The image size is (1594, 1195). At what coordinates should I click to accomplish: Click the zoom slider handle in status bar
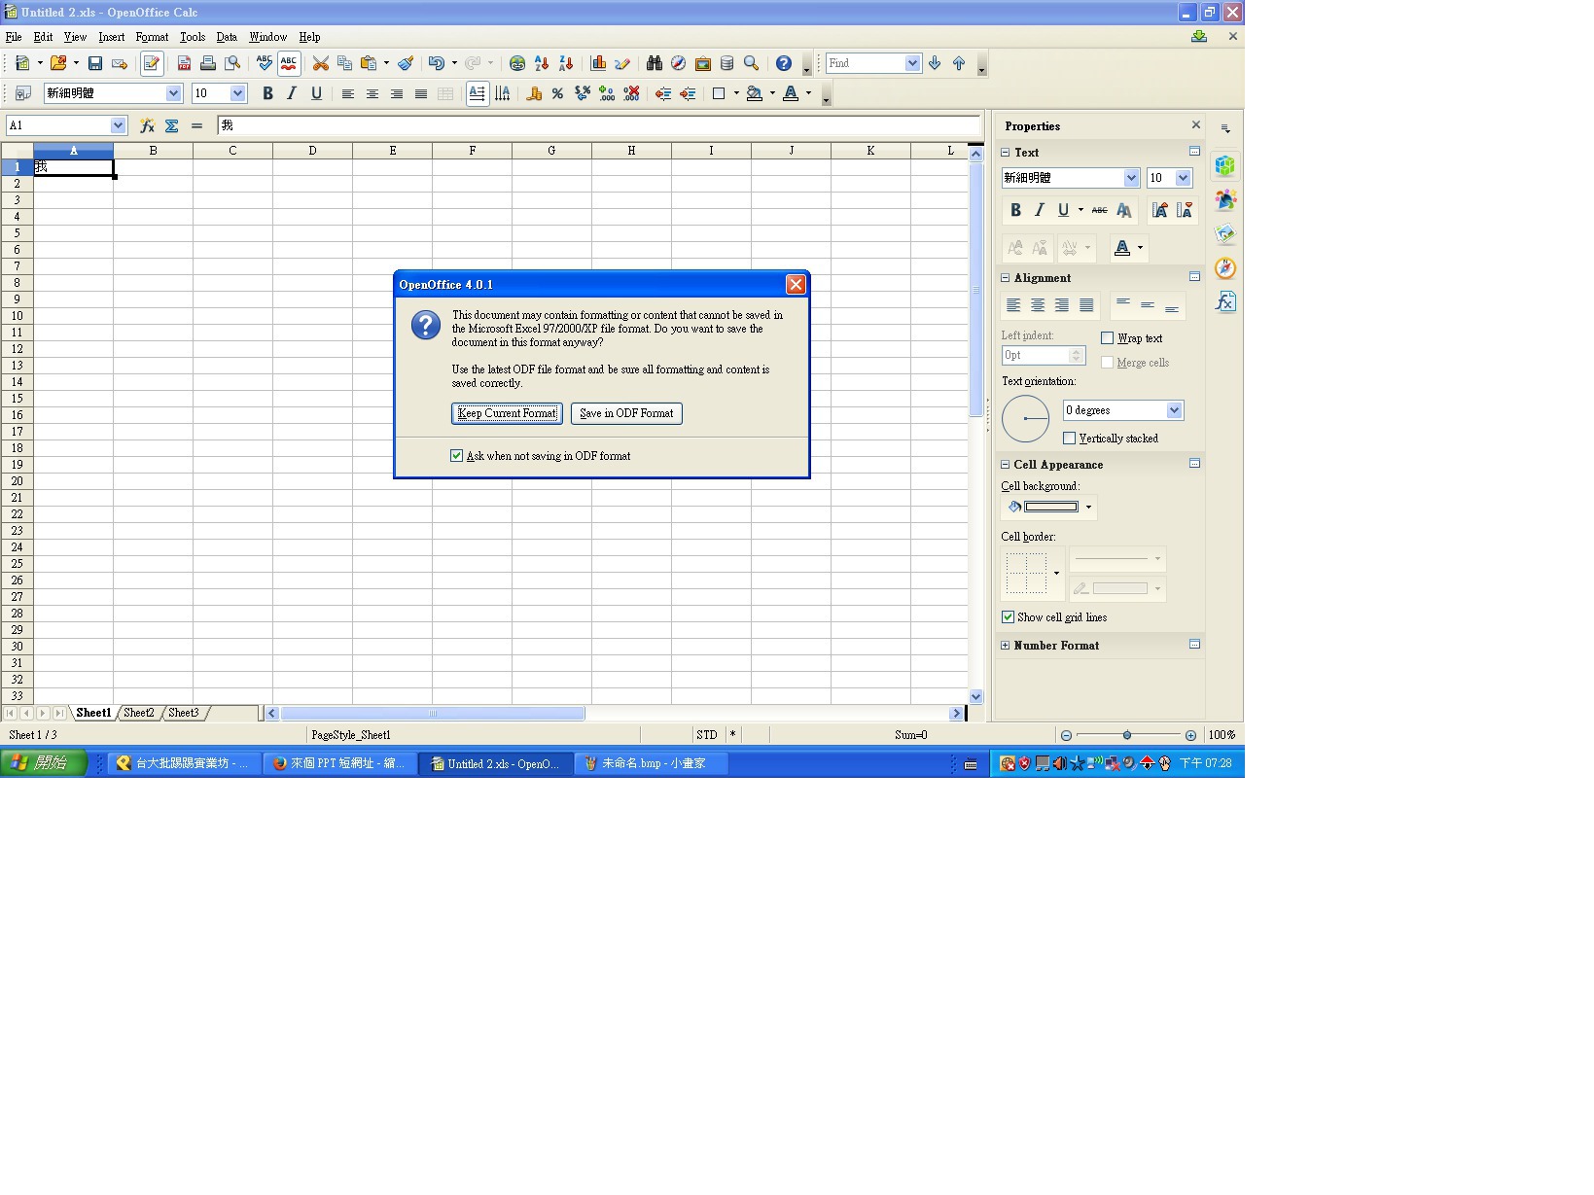coord(1127,735)
